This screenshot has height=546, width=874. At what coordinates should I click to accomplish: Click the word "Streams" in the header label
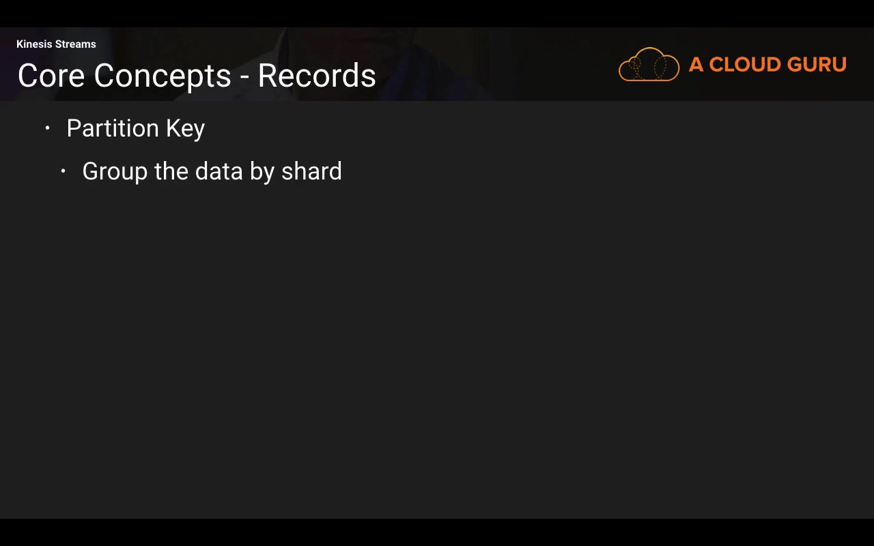[x=76, y=44]
